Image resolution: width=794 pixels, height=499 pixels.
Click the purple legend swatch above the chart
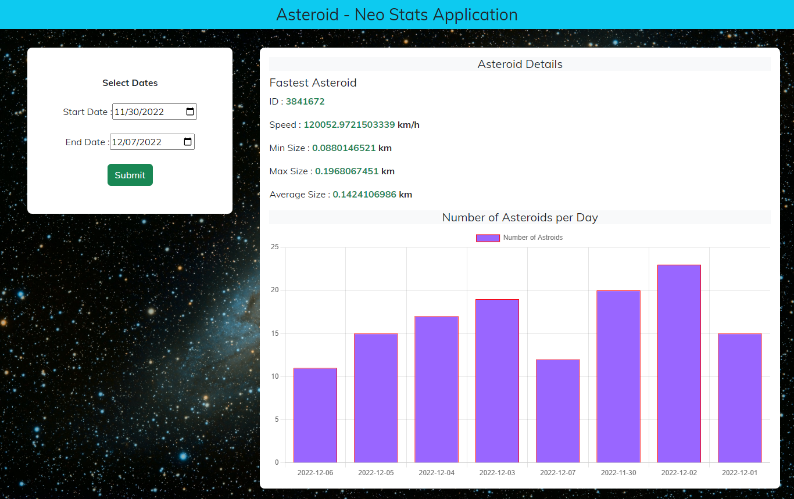point(488,238)
